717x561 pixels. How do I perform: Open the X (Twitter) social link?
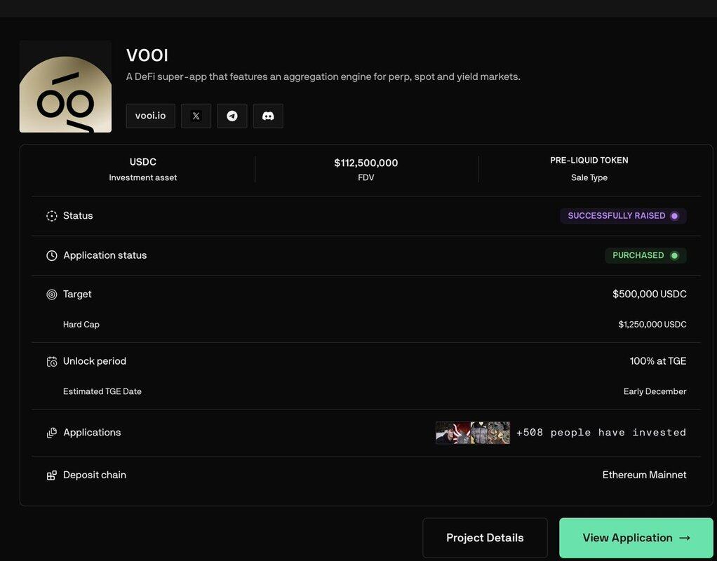tap(196, 116)
